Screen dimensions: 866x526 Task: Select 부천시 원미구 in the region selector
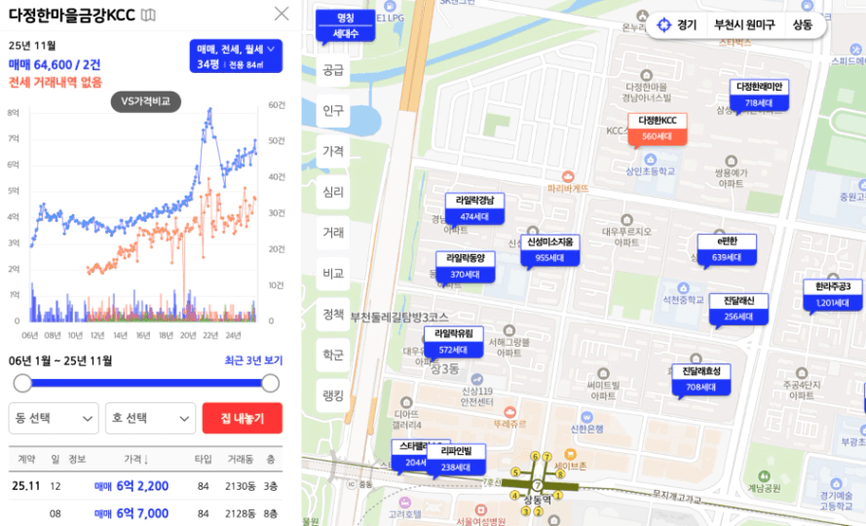[744, 25]
